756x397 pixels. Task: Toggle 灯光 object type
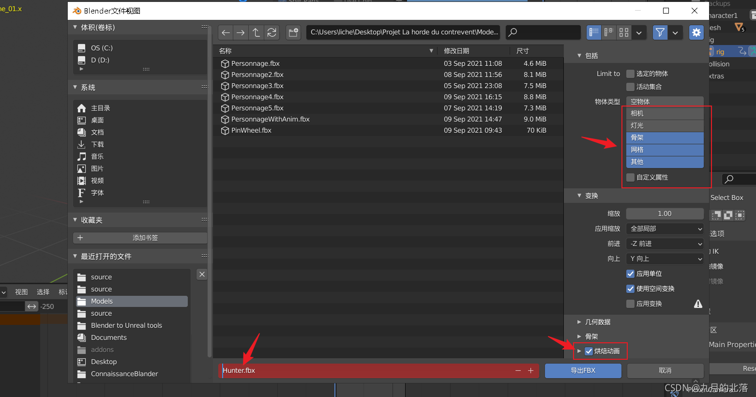click(665, 125)
